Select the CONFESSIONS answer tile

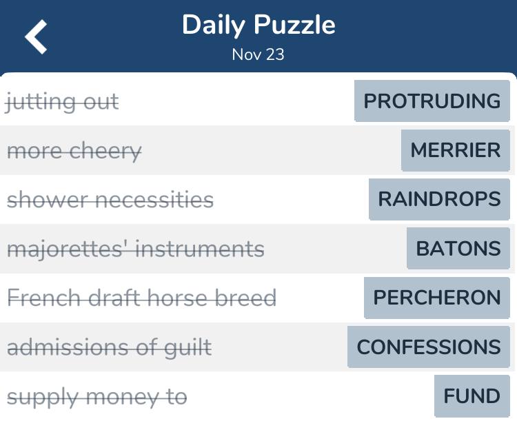(429, 347)
